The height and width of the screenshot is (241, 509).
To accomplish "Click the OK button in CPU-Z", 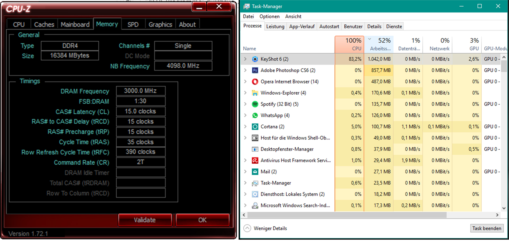I will [x=203, y=220].
